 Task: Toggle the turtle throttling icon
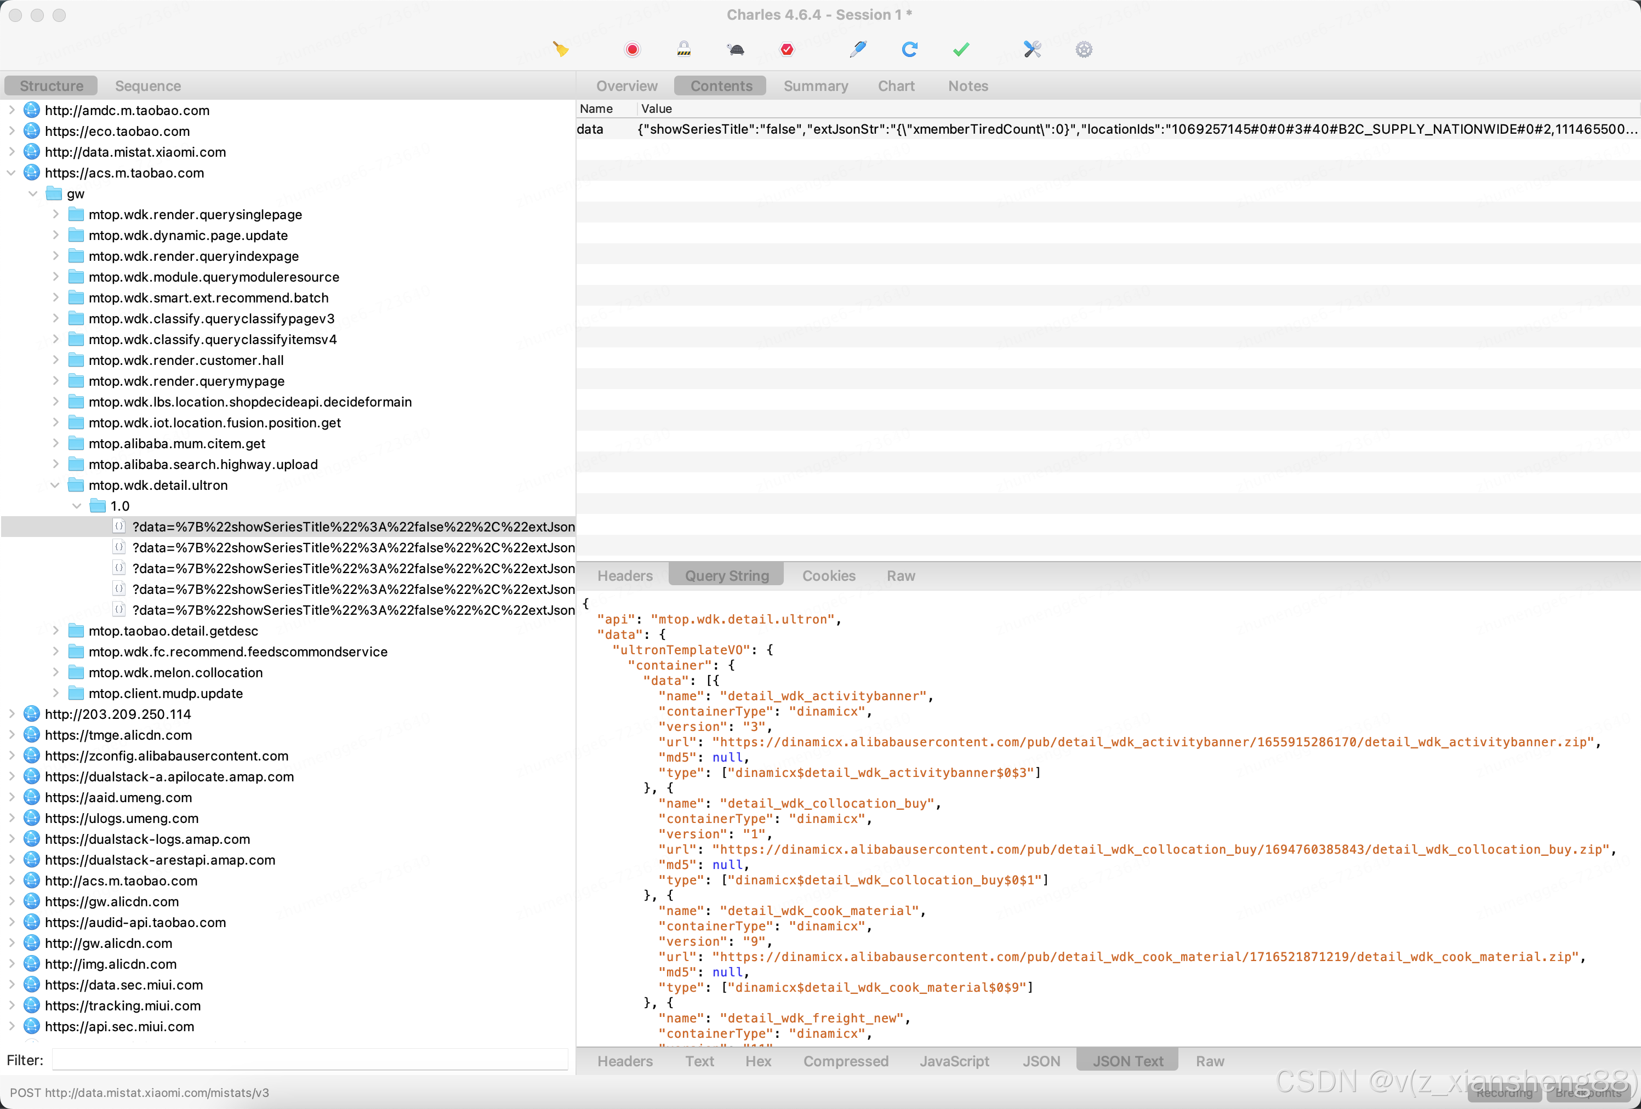pyautogui.click(x=735, y=49)
